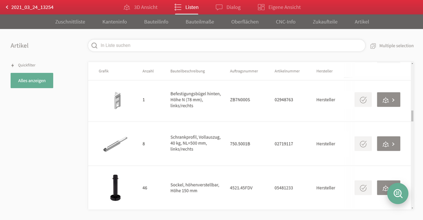Open Eigene Ansicht layout
423x220 pixels.
click(279, 7)
